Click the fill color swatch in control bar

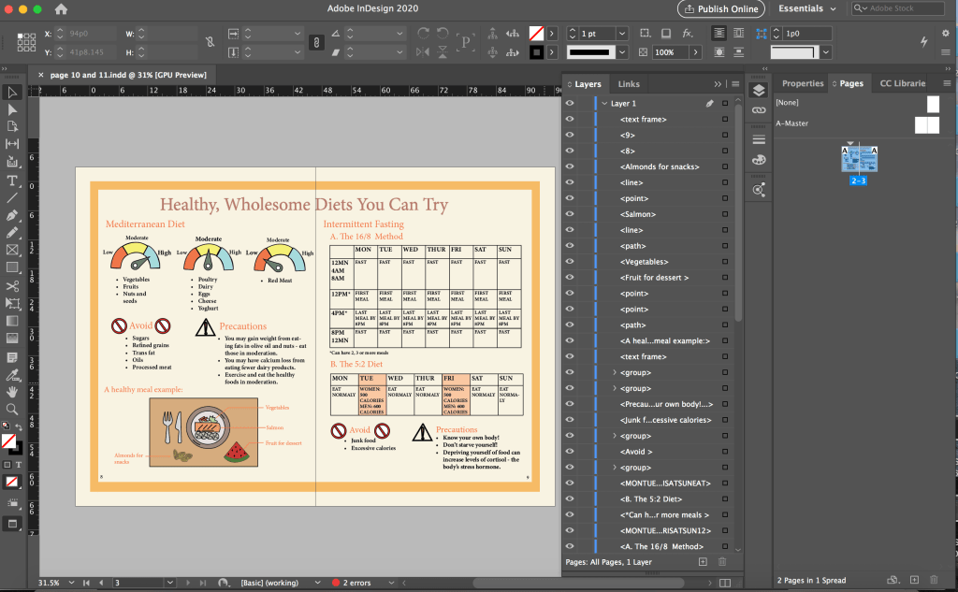pos(537,33)
